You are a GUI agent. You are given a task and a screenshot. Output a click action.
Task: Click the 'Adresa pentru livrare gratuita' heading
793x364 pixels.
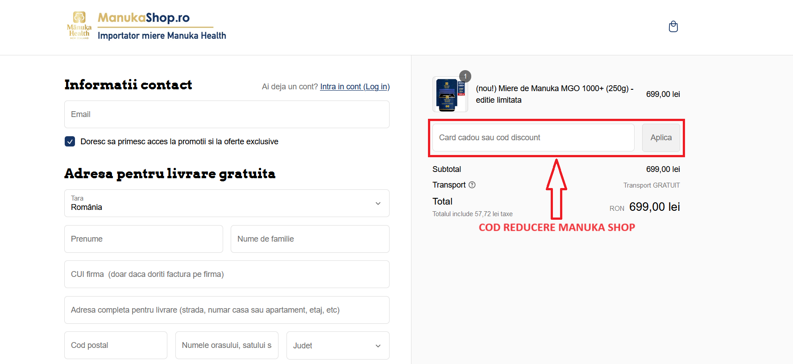pos(170,173)
